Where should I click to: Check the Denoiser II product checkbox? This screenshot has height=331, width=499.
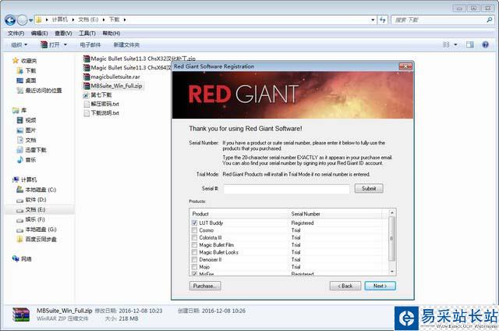[x=194, y=259]
